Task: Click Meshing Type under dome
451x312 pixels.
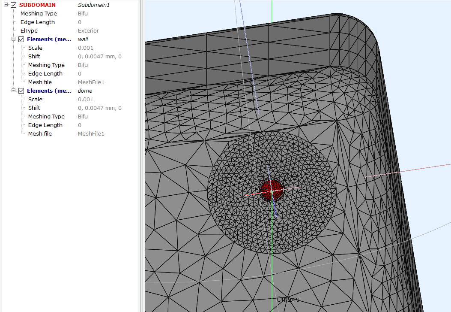Action: (x=46, y=117)
